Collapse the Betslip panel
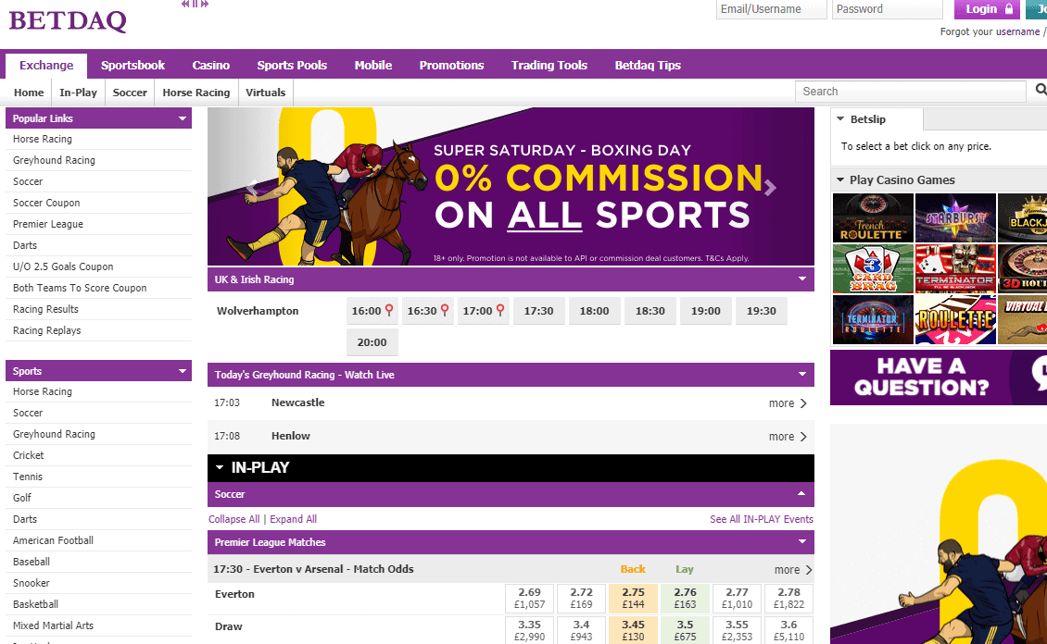The width and height of the screenshot is (1047, 644). [x=840, y=118]
